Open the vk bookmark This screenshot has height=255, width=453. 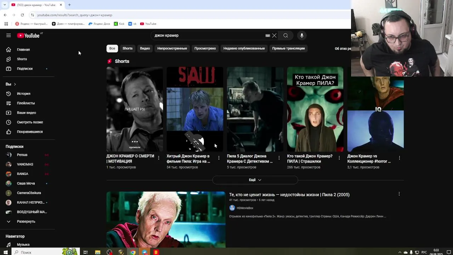click(x=132, y=24)
